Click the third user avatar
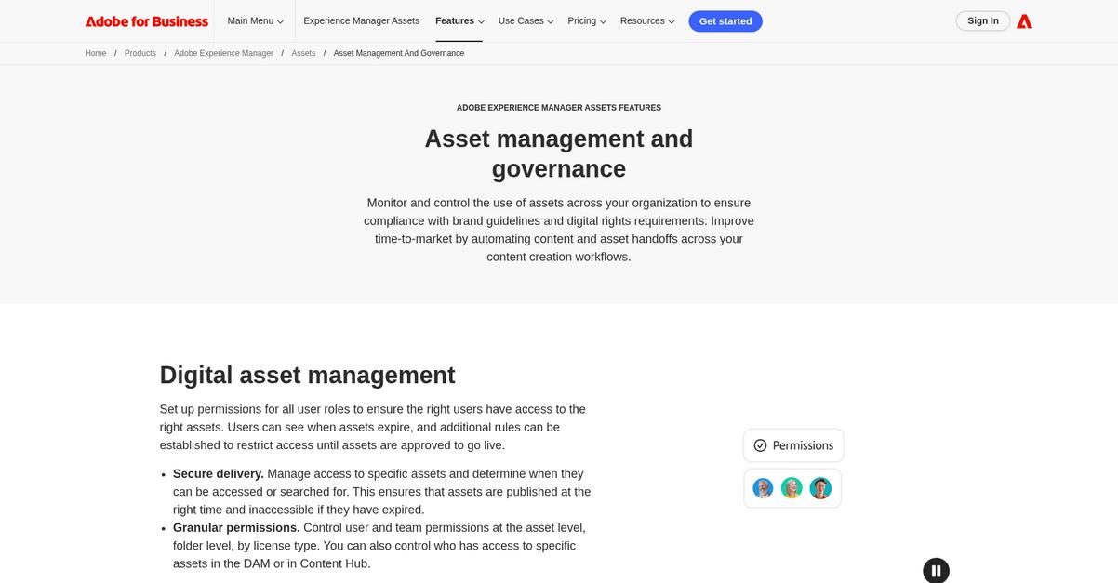Image resolution: width=1118 pixels, height=583 pixels. [x=820, y=488]
